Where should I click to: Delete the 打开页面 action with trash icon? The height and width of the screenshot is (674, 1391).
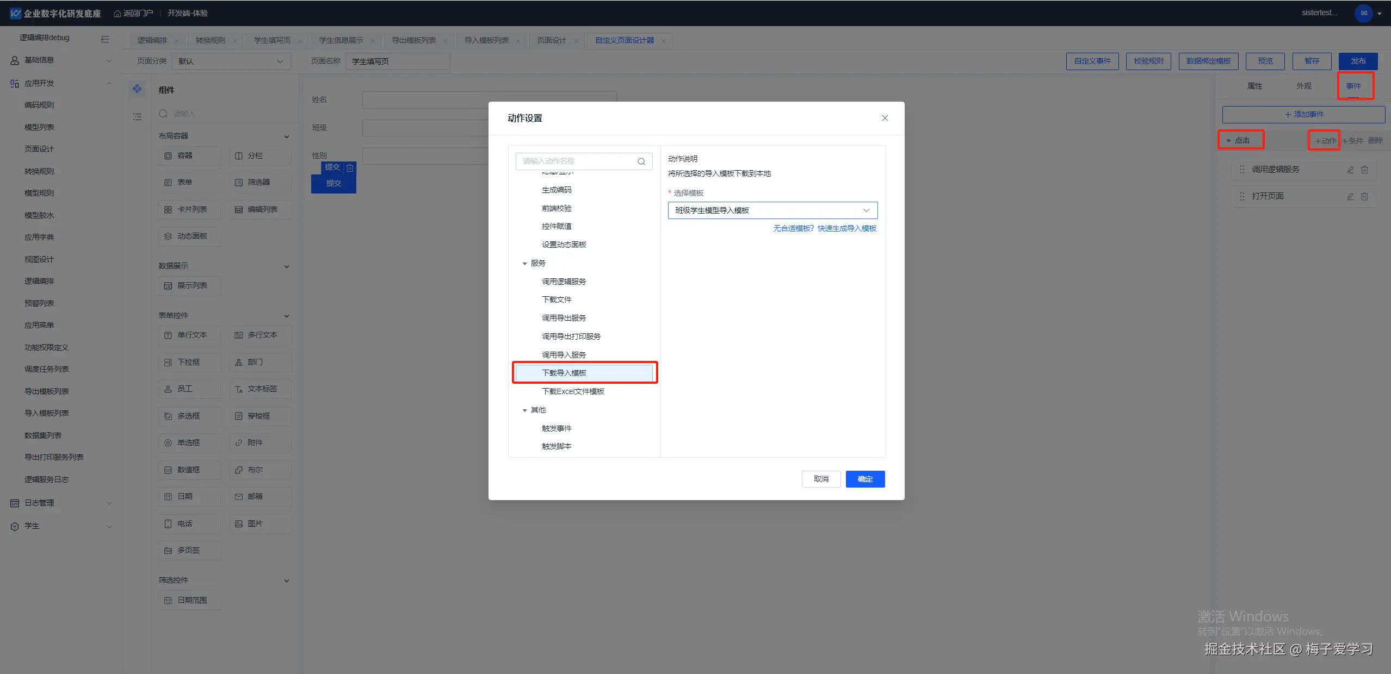[1364, 196]
